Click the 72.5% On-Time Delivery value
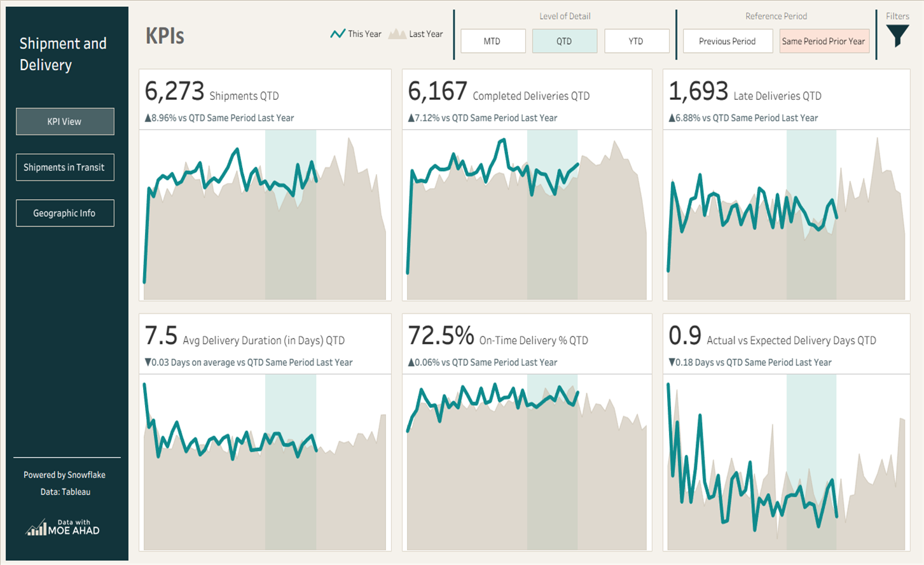924x565 pixels. coord(441,335)
